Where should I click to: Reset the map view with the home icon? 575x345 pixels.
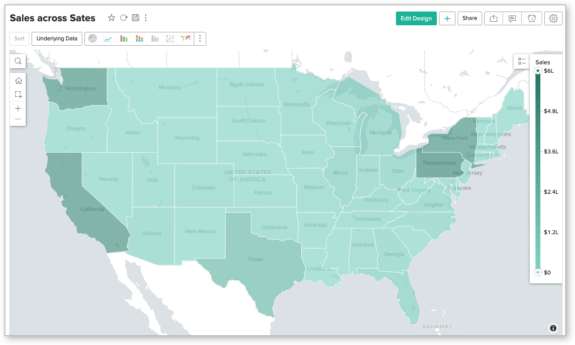[x=18, y=81]
